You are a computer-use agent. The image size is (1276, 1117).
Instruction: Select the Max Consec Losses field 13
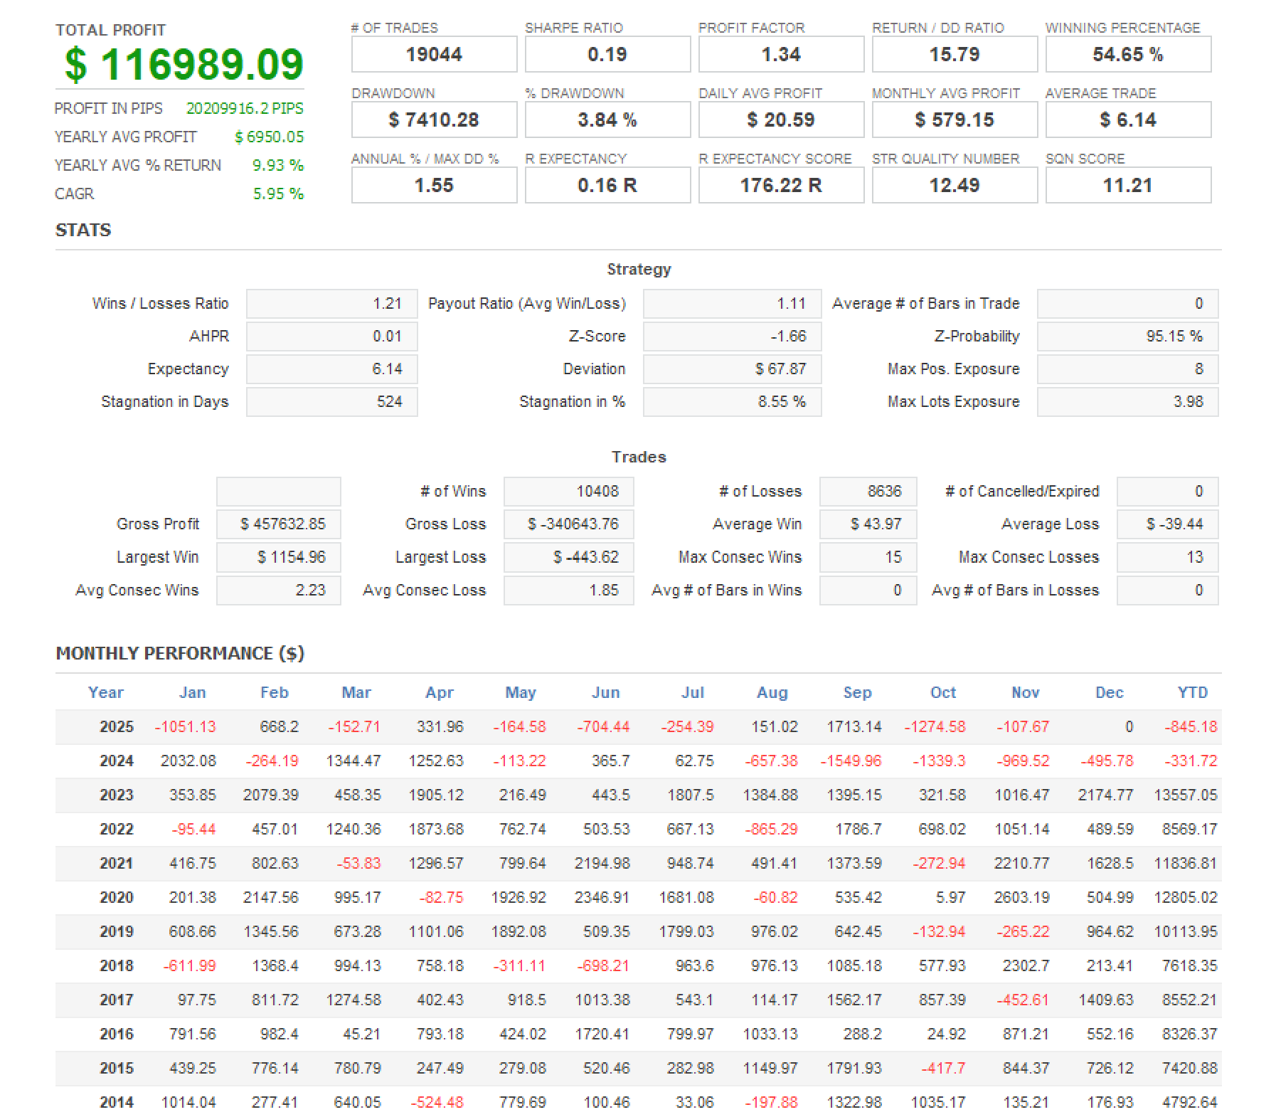coord(1167,558)
